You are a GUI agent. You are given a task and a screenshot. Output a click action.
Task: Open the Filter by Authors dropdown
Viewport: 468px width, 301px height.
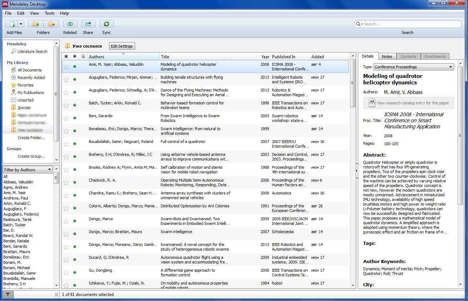pyautogui.click(x=28, y=170)
